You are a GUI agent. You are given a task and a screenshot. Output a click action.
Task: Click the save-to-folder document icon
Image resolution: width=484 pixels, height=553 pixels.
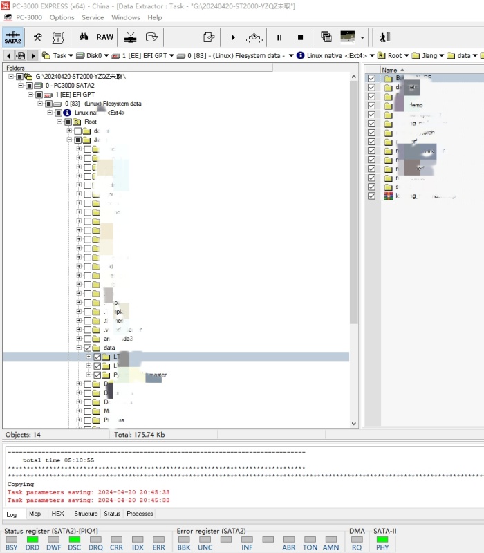209,37
